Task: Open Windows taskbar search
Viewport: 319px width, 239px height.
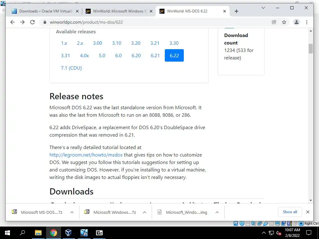Action: click(22, 233)
